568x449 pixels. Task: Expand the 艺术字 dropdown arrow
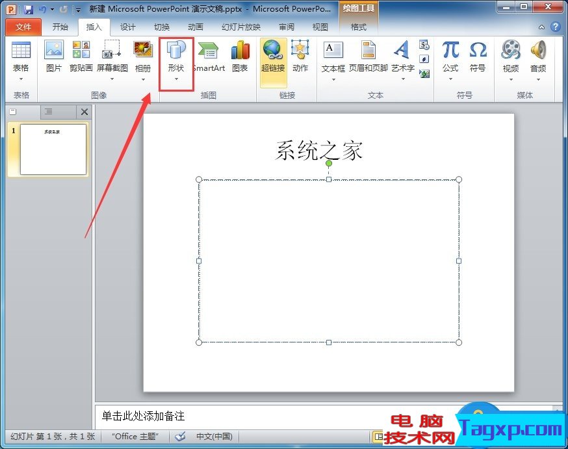pyautogui.click(x=403, y=79)
